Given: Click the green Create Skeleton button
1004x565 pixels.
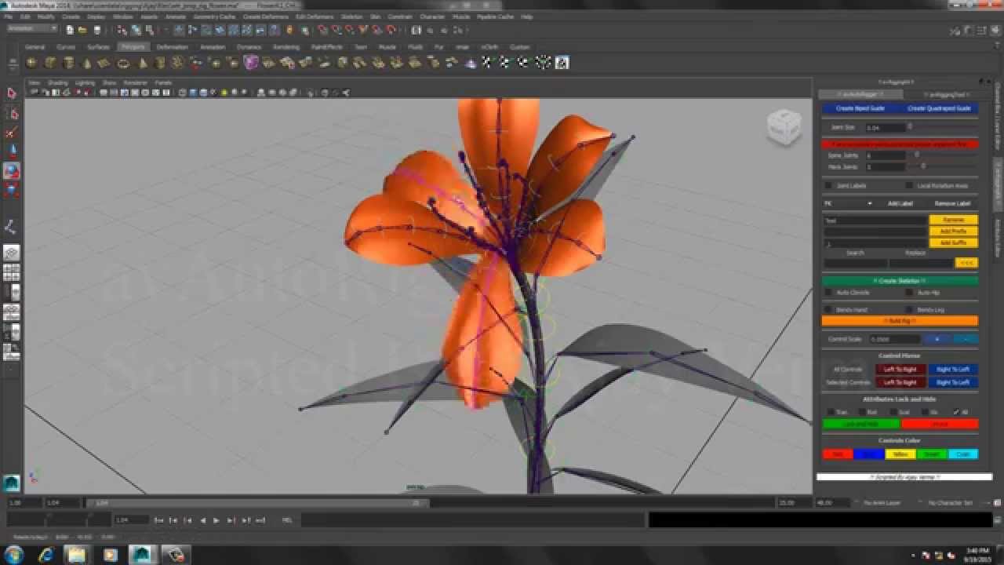Looking at the screenshot, I should (900, 280).
